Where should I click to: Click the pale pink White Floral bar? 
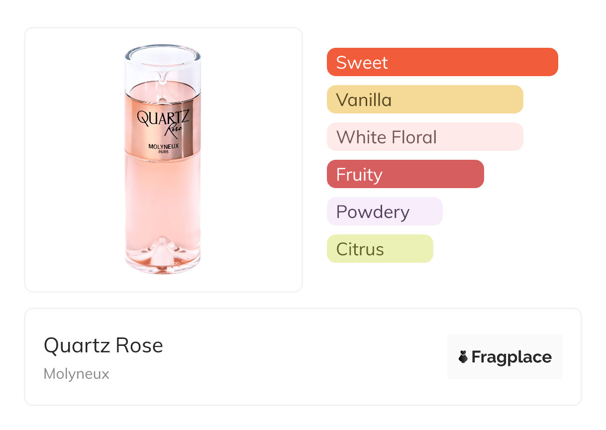pyautogui.click(x=424, y=137)
